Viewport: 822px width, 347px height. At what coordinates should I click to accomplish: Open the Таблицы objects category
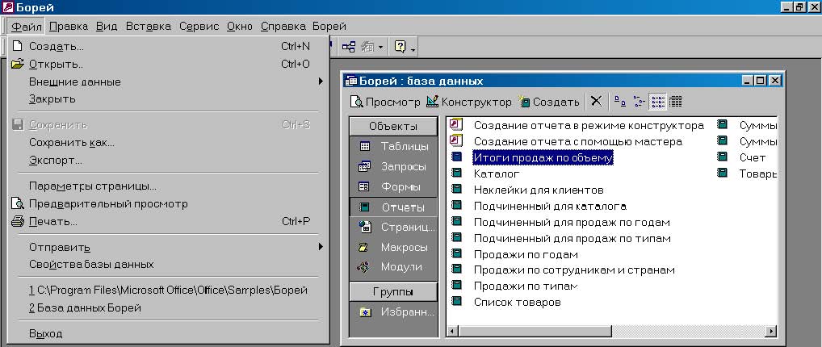pyautogui.click(x=393, y=147)
